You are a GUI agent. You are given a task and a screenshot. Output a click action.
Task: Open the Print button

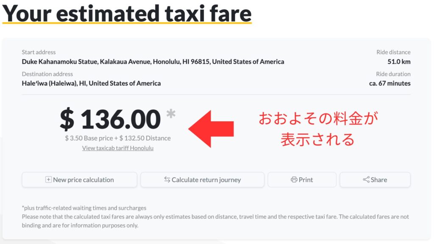pyautogui.click(x=302, y=180)
